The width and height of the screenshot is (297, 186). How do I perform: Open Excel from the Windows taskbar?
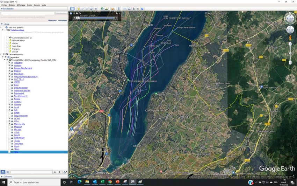click(x=102, y=182)
